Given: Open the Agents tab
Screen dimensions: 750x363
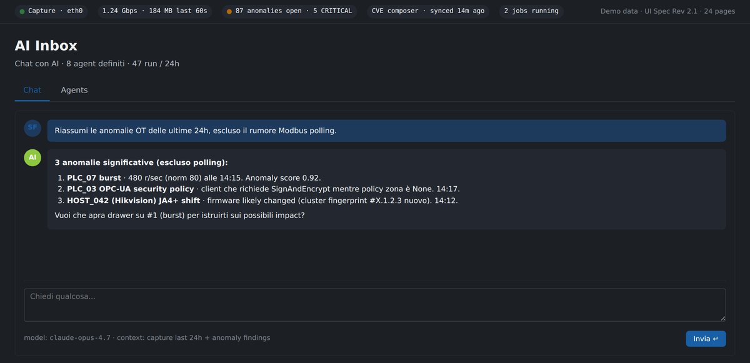Looking at the screenshot, I should (74, 90).
